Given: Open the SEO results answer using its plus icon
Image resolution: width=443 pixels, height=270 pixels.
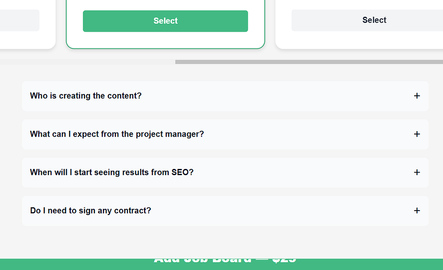Looking at the screenshot, I should coord(416,172).
